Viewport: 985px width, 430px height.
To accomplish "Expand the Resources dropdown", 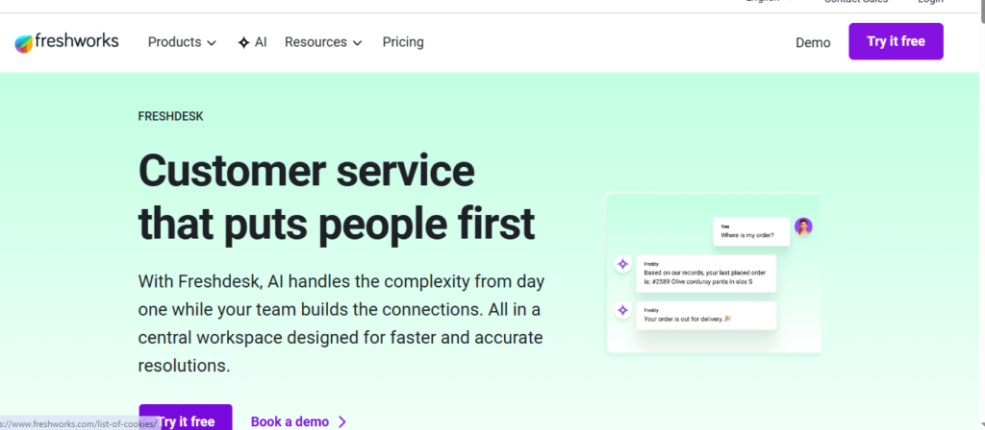I will (x=323, y=42).
